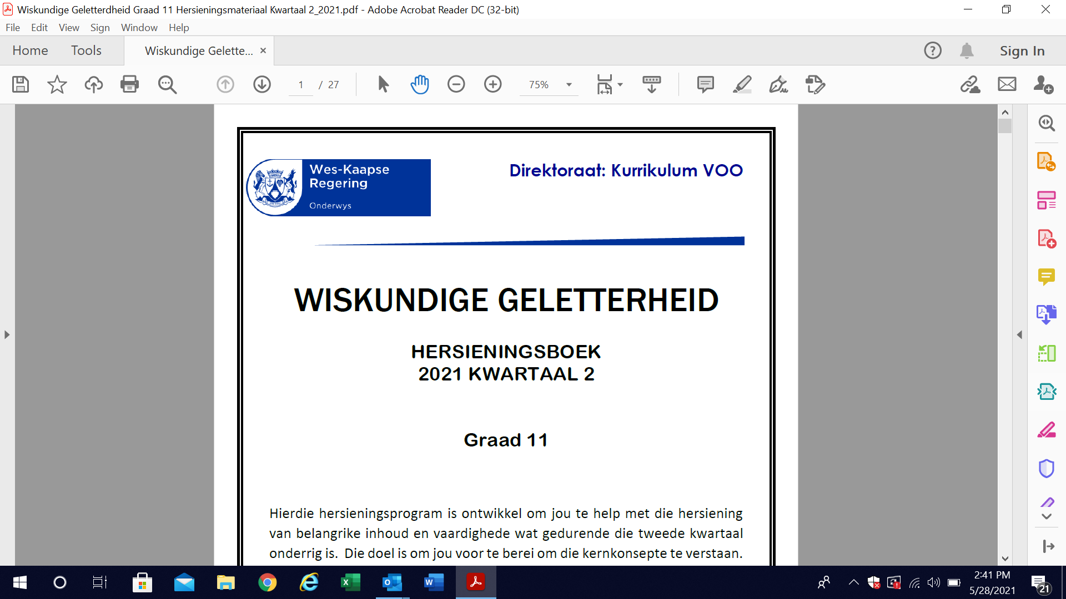Select the arrow selection tool
1066x599 pixels.
pyautogui.click(x=383, y=84)
